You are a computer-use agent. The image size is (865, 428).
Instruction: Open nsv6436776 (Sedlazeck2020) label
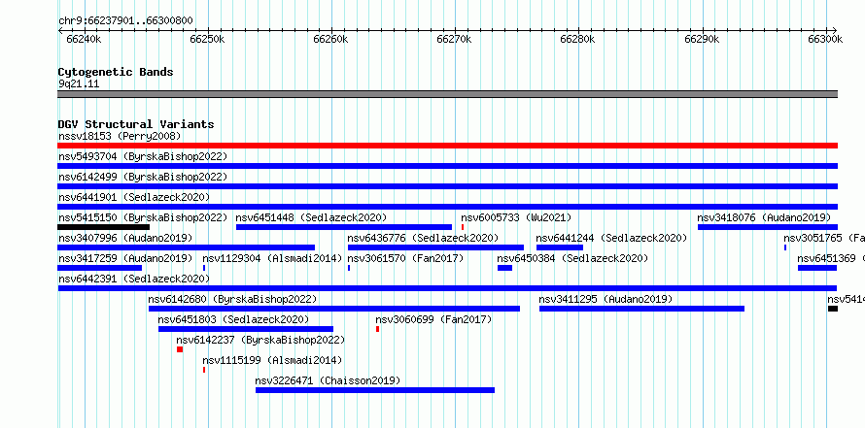click(423, 238)
